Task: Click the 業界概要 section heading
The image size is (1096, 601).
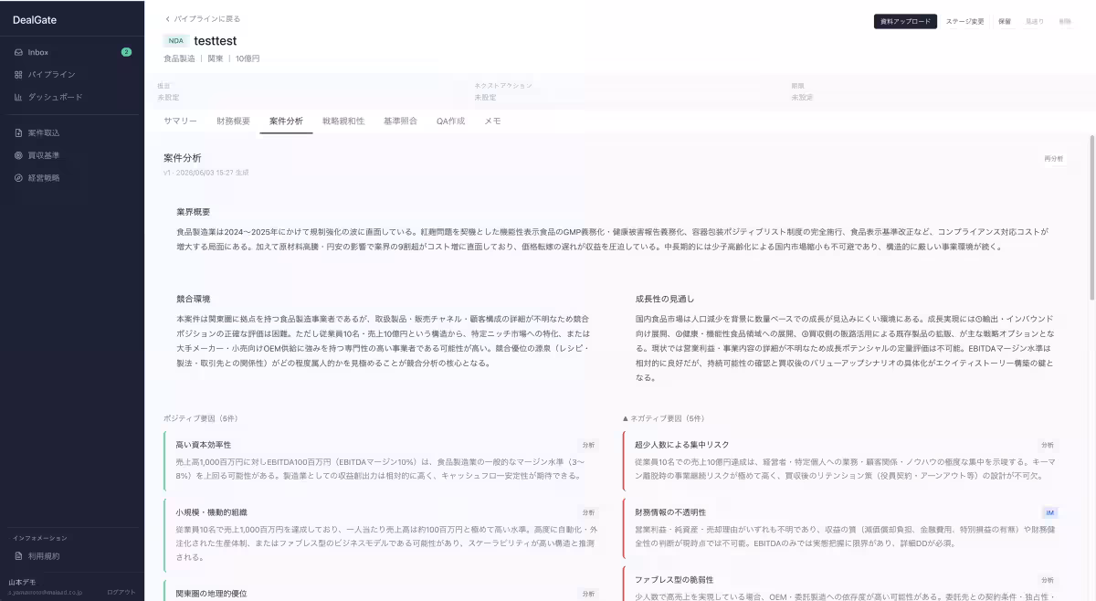Action: (x=193, y=212)
